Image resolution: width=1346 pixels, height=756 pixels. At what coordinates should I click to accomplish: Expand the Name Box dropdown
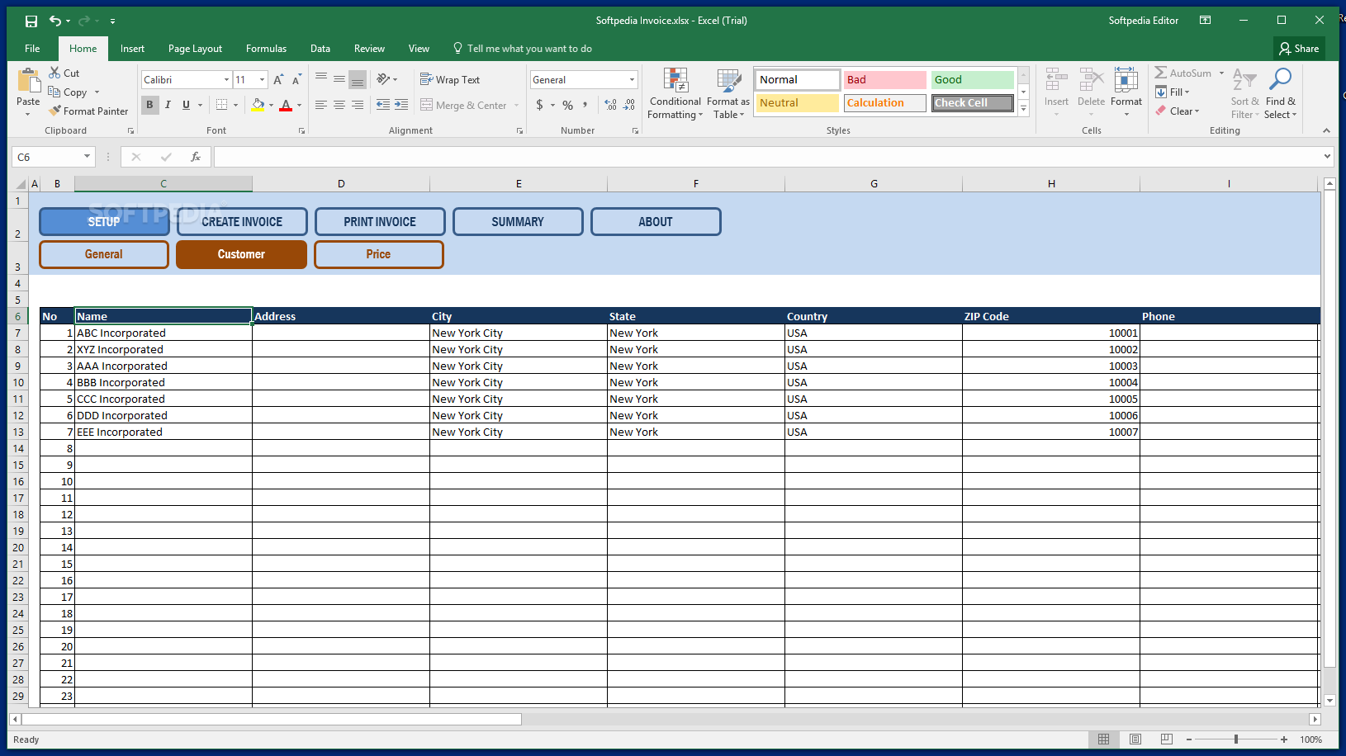[x=87, y=157]
